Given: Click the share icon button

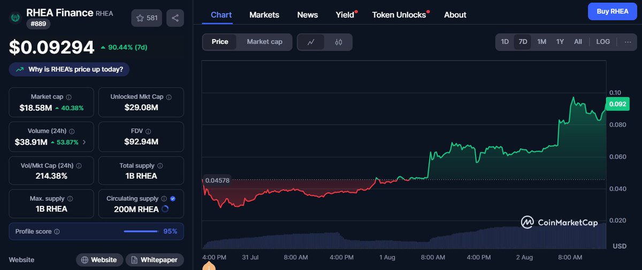Looking at the screenshot, I should [175, 18].
